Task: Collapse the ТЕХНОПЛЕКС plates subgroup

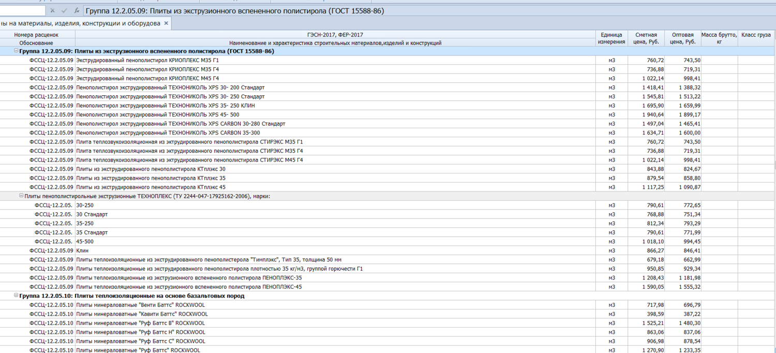Action: (x=21, y=196)
